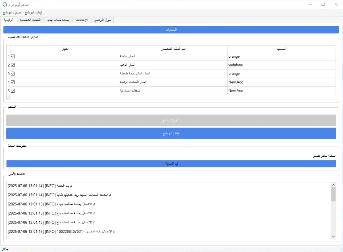Switch to the الرئيسية tab
The width and height of the screenshot is (343, 252).
[8, 20]
